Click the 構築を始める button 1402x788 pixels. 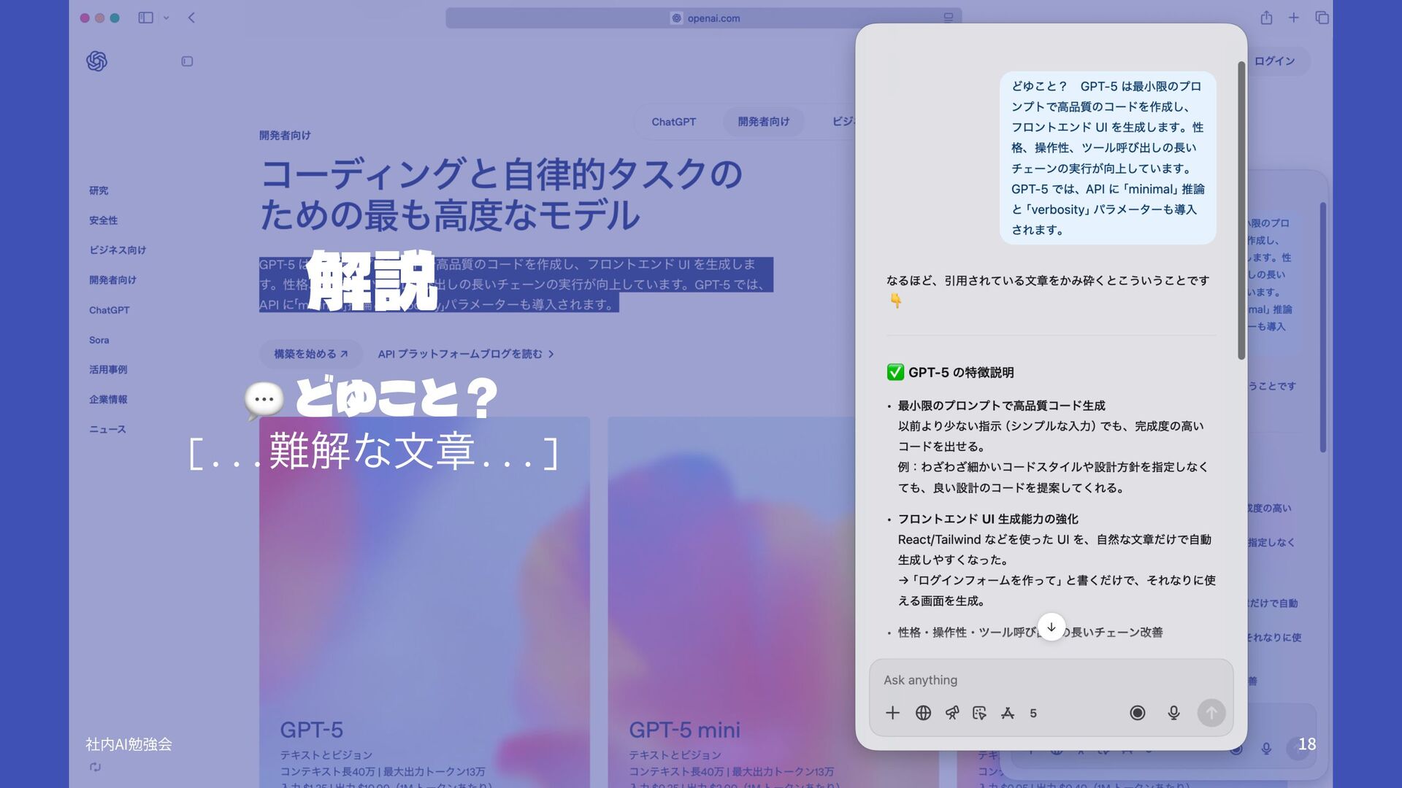[310, 354]
